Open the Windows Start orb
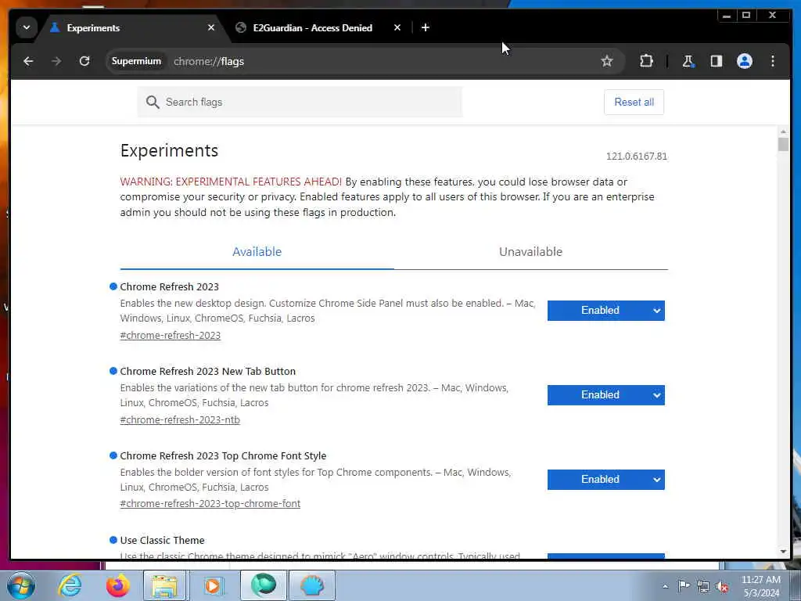This screenshot has width=801, height=601. pyautogui.click(x=21, y=585)
